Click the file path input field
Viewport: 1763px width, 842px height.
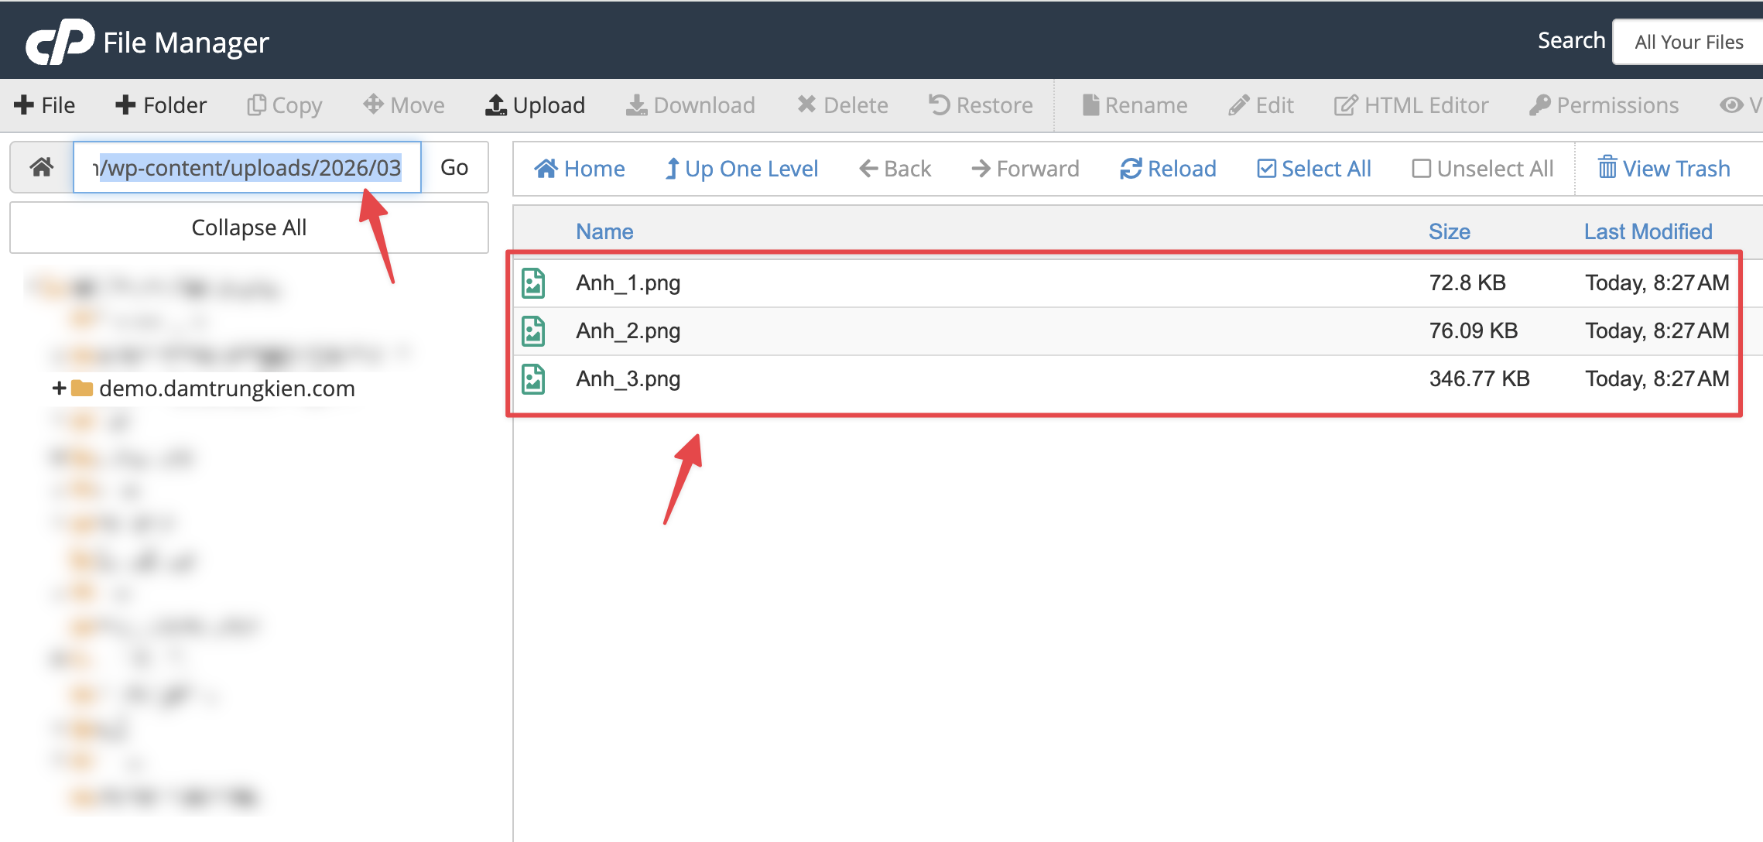(248, 167)
